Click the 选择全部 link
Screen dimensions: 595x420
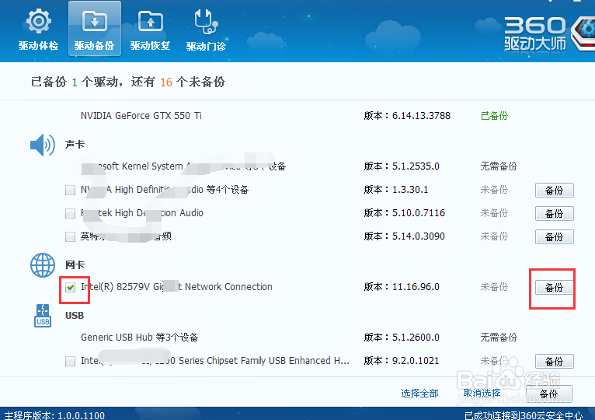[419, 393]
